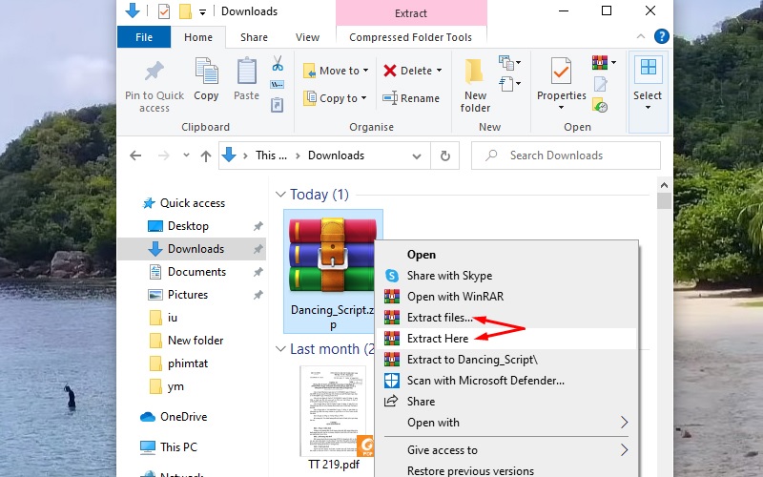763x477 pixels.
Task: Click the New folder quick access toolbar icon
Action: (185, 11)
